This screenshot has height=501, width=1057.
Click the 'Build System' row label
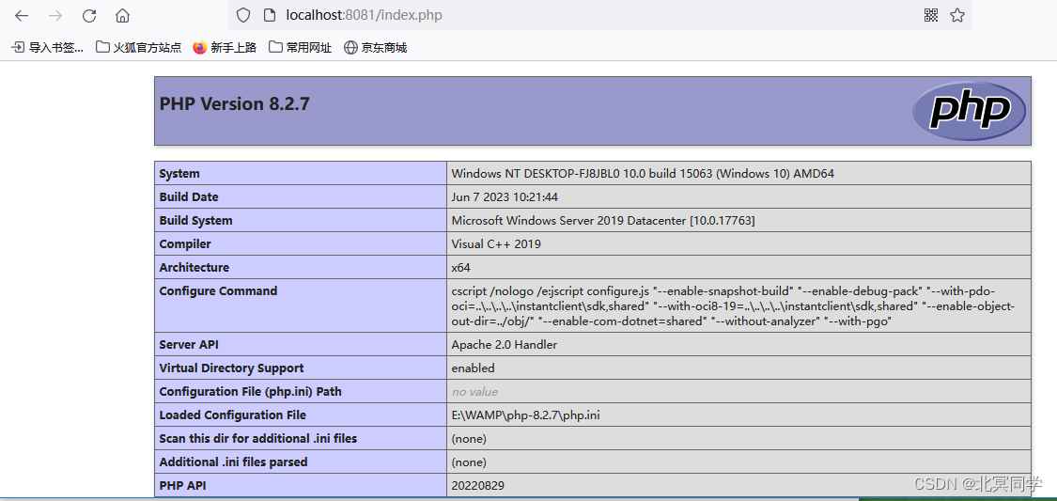[x=195, y=221]
